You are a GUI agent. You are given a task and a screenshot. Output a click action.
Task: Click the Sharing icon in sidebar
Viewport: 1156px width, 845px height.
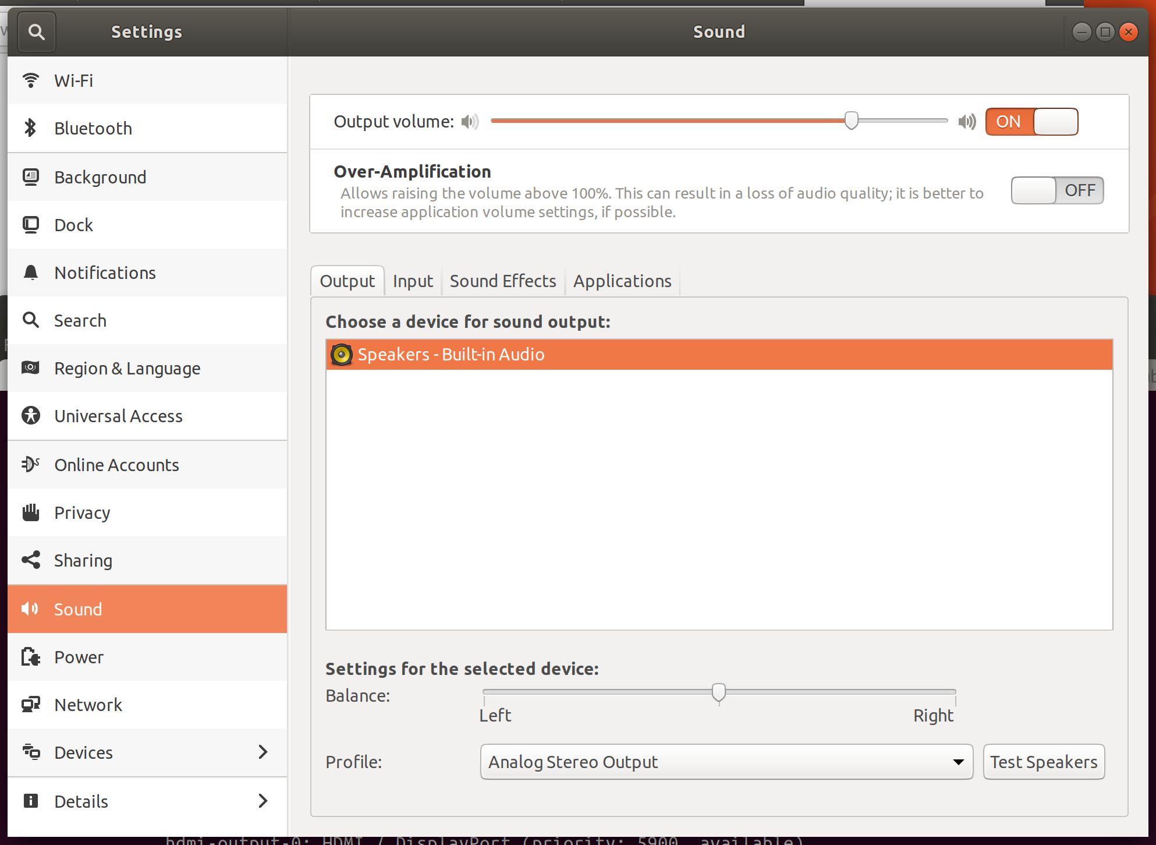31,560
